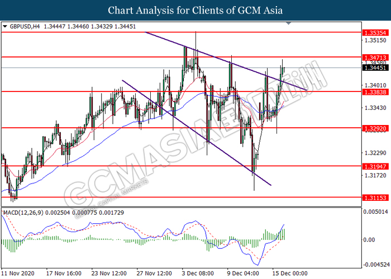Click the GBPUSD,H4 symbol title text
391x279 pixels.
point(25,26)
